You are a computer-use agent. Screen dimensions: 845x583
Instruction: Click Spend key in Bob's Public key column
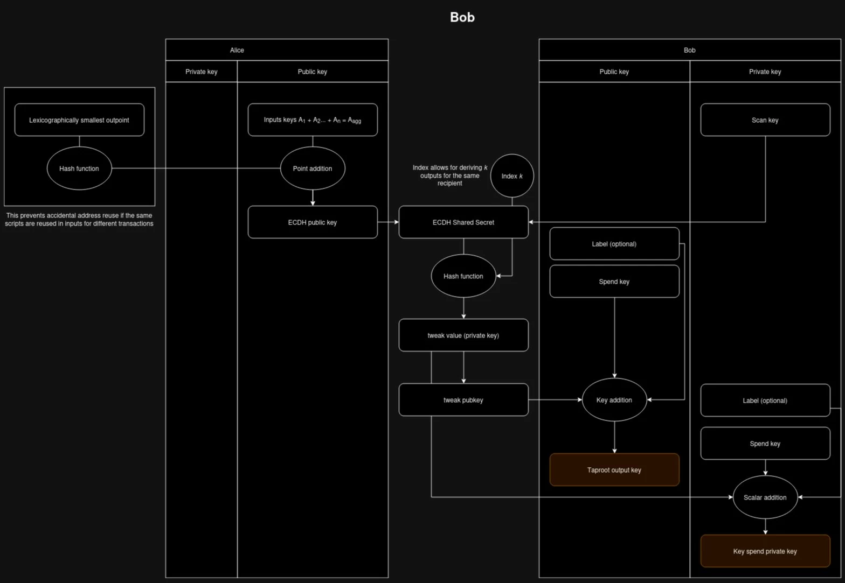614,282
